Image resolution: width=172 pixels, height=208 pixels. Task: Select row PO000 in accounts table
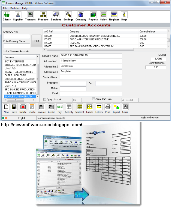coord(105,39)
